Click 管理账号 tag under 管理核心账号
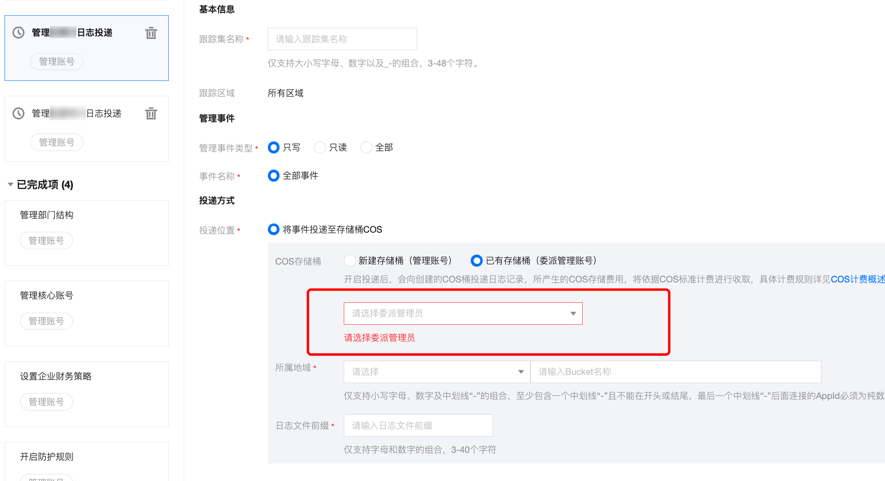Screen dimensions: 885x481 [46, 321]
